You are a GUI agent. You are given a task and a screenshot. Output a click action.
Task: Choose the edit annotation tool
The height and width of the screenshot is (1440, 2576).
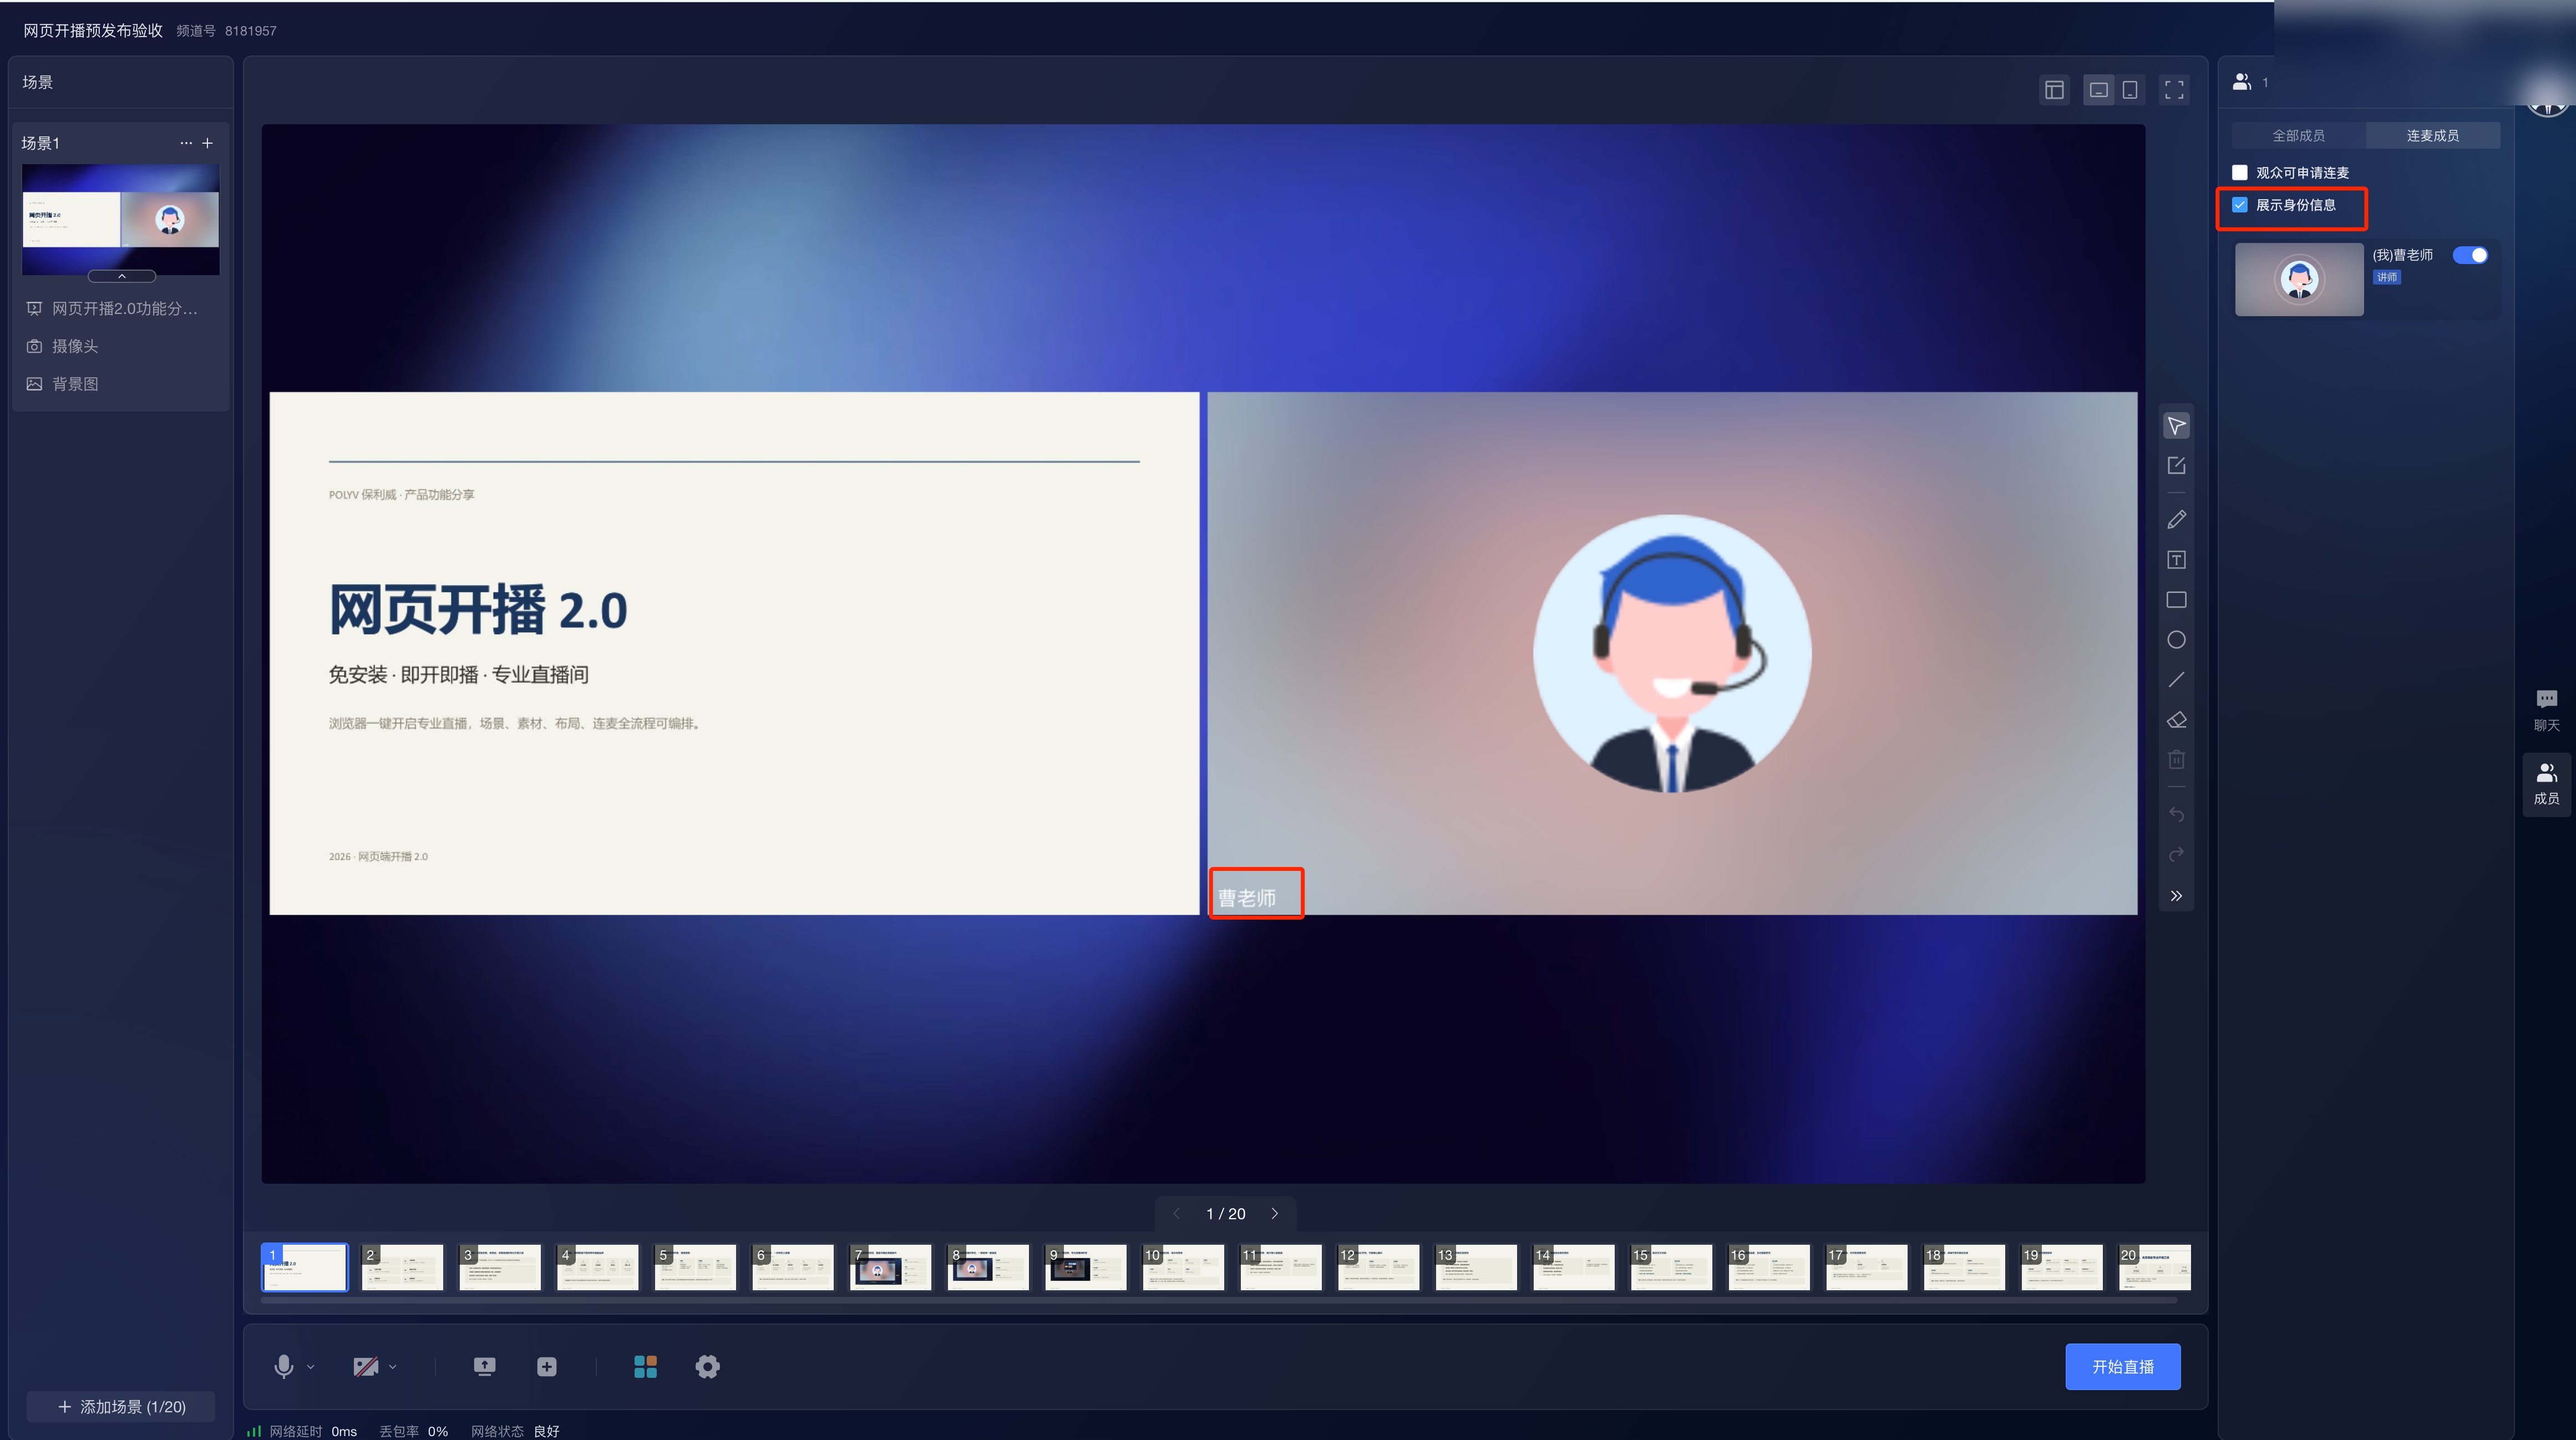2176,466
